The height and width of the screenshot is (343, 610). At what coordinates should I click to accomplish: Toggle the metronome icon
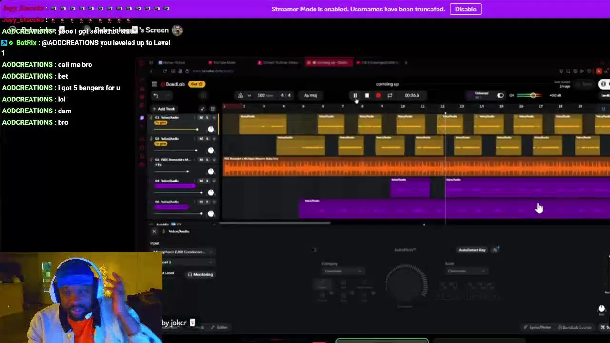point(240,95)
